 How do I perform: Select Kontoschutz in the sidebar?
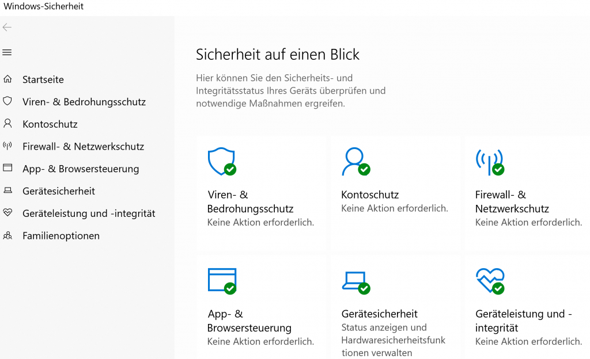coord(50,124)
